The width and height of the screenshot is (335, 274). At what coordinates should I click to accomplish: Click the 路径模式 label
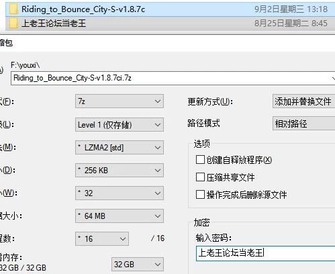pos(203,123)
